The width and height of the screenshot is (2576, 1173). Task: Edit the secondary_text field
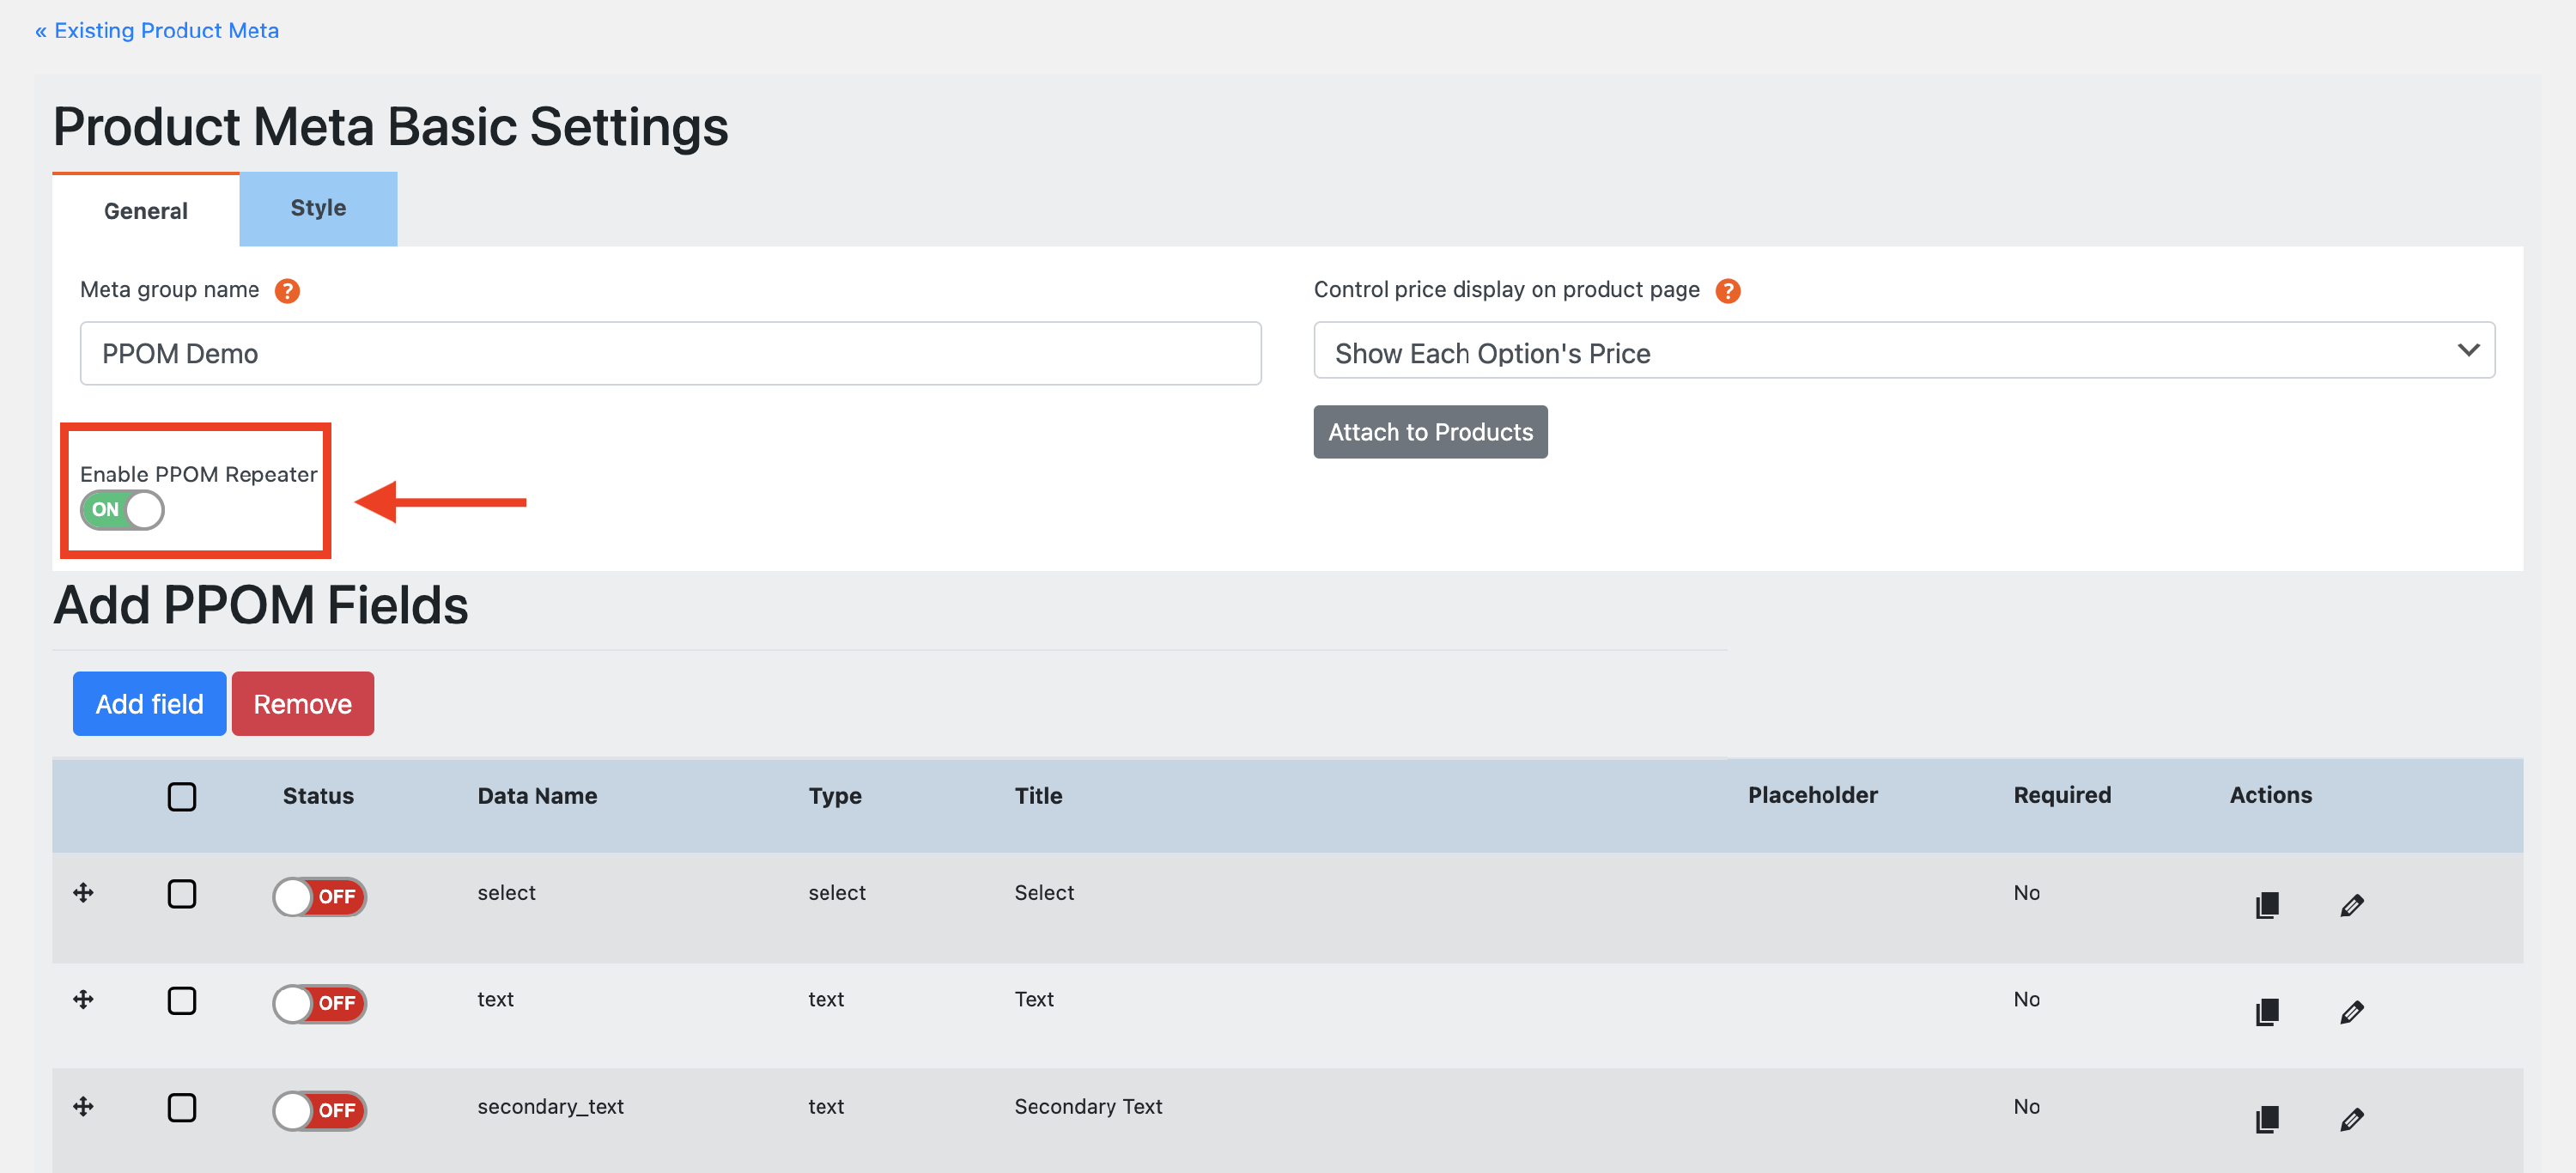click(x=2351, y=1119)
